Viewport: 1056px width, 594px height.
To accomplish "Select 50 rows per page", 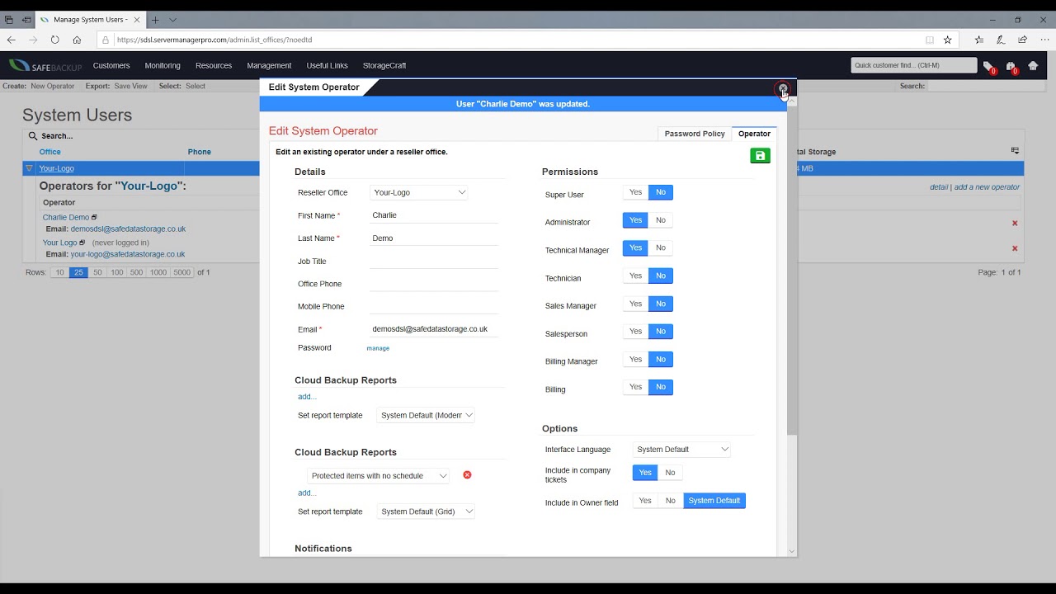I will coord(97,272).
